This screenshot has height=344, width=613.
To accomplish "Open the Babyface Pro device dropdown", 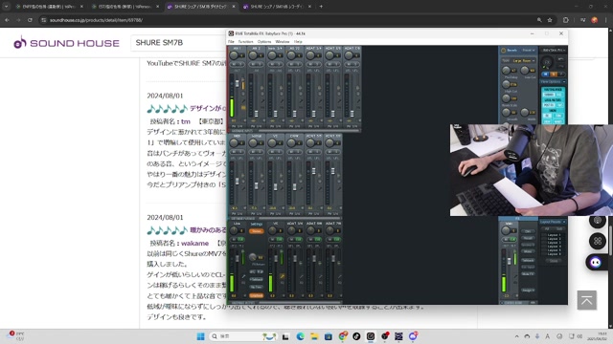I will click(554, 51).
